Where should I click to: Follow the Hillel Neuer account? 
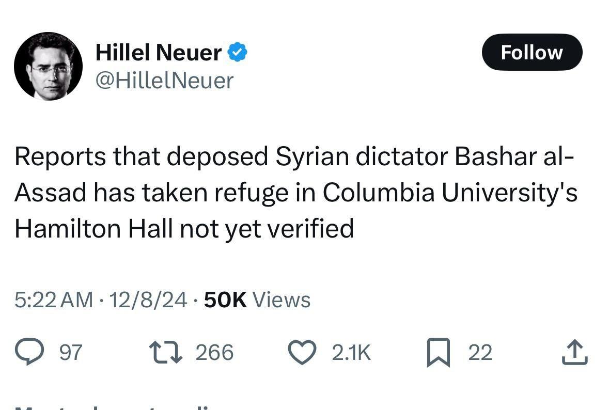coord(532,52)
